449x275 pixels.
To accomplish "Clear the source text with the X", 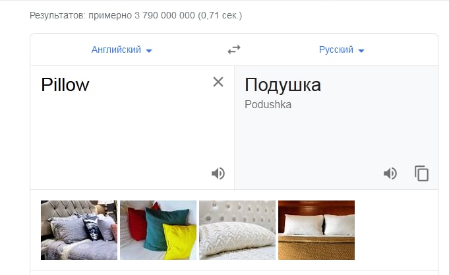I will point(218,82).
